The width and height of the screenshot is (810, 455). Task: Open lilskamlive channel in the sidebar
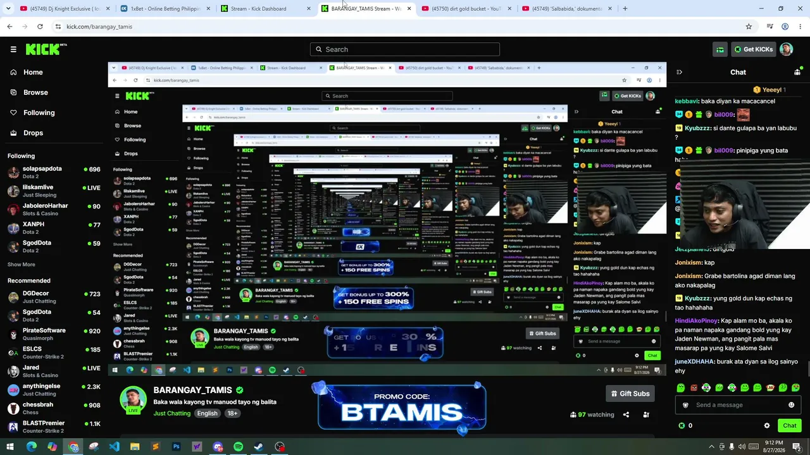pos(54,191)
